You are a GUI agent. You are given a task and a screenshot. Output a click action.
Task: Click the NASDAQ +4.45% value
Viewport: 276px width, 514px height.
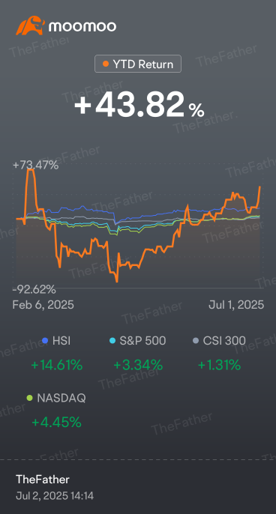[x=56, y=423]
